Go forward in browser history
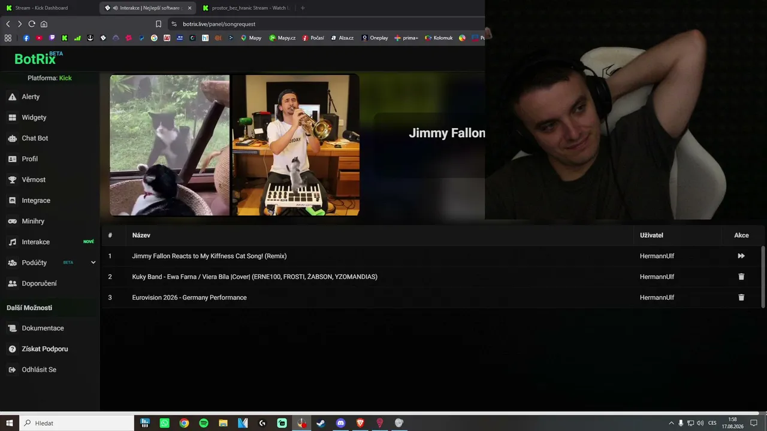This screenshot has height=431, width=767. tap(20, 24)
